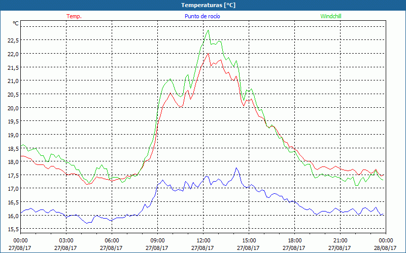The image size is (406, 253).
Task: Click the 18,0 y-axis value
Action: (x=13, y=161)
